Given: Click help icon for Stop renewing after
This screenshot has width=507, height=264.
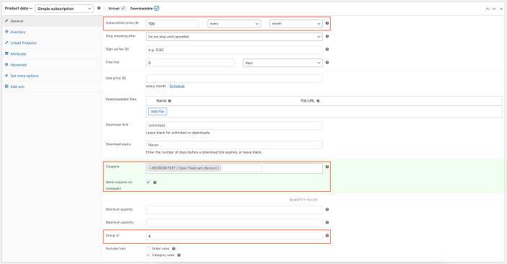Looking at the screenshot, I should [327, 37].
